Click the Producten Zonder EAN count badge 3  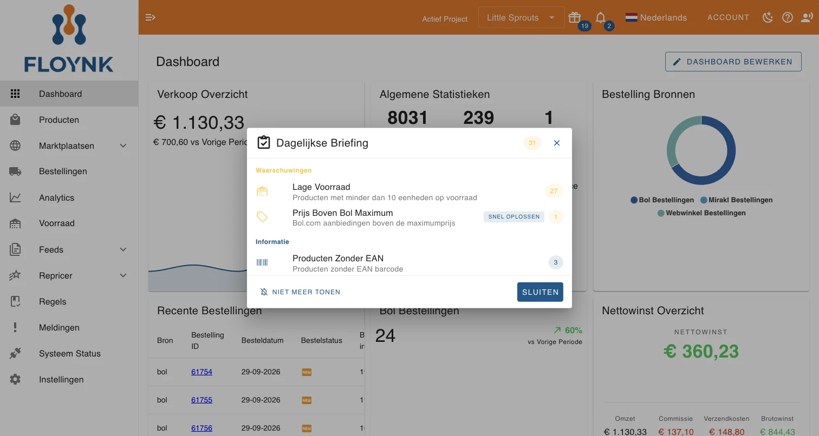556,262
